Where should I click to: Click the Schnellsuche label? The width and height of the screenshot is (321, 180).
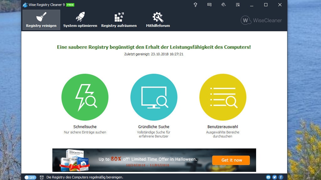(85, 127)
